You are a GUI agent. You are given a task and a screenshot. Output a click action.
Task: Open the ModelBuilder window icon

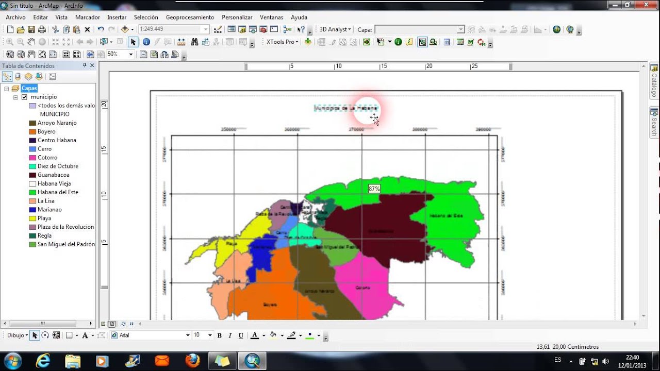(x=287, y=29)
